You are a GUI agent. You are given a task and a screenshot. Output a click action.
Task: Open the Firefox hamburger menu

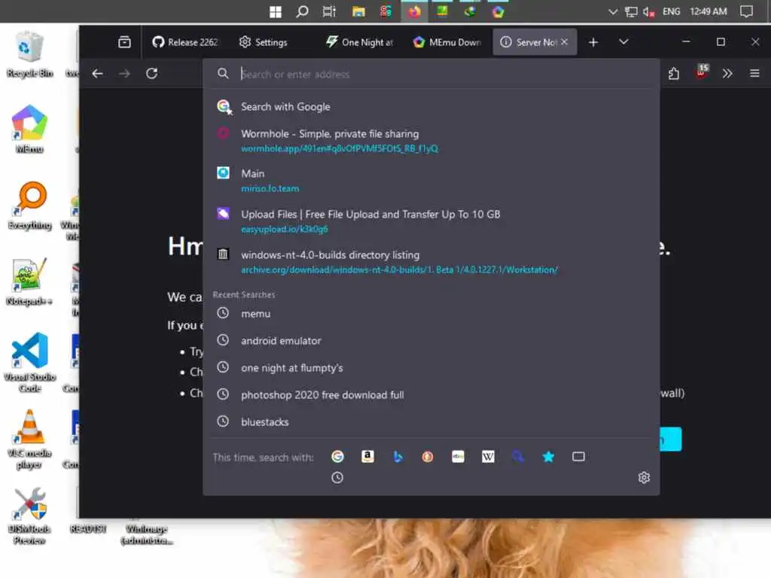[754, 74]
